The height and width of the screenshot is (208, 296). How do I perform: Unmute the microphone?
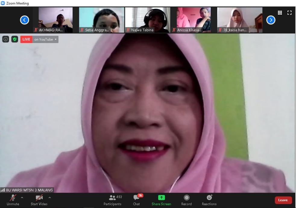click(13, 200)
